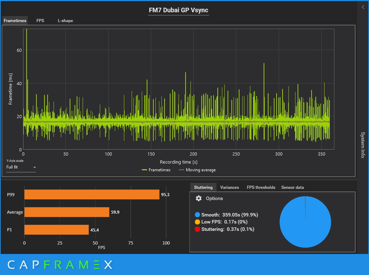Screen dimensions: 369x275
Task: Select the L-shape tab
Action: (65, 20)
